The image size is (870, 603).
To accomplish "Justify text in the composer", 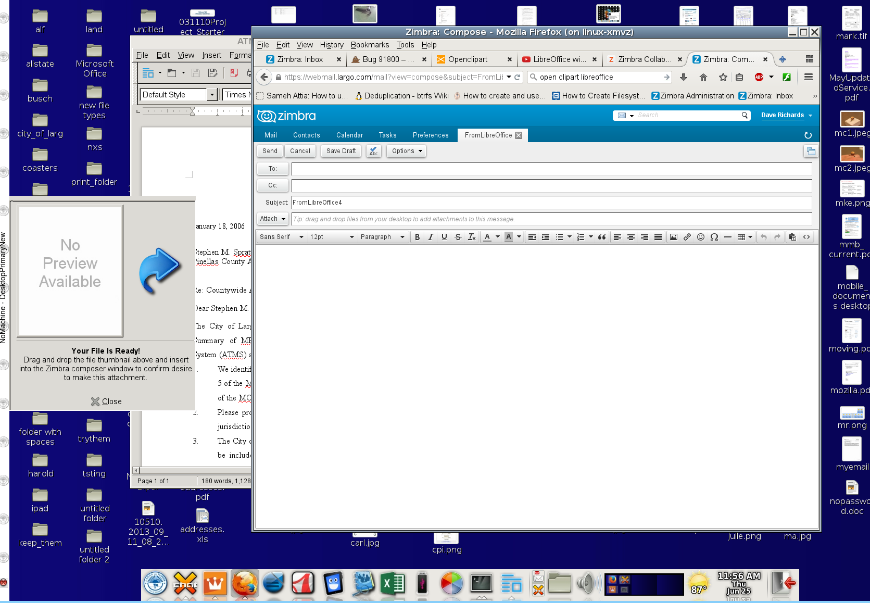I will pyautogui.click(x=658, y=237).
